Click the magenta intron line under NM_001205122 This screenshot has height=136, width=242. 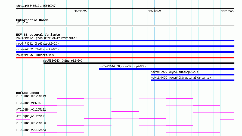(x=125, y=112)
